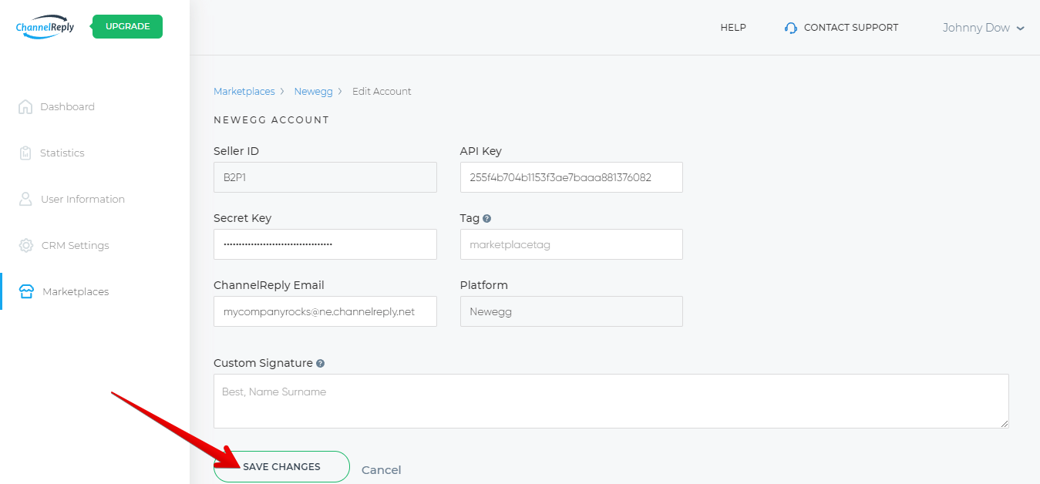Screen dimensions: 1040x484
Task: Click the Custom Signature text area
Action: pyautogui.click(x=611, y=401)
